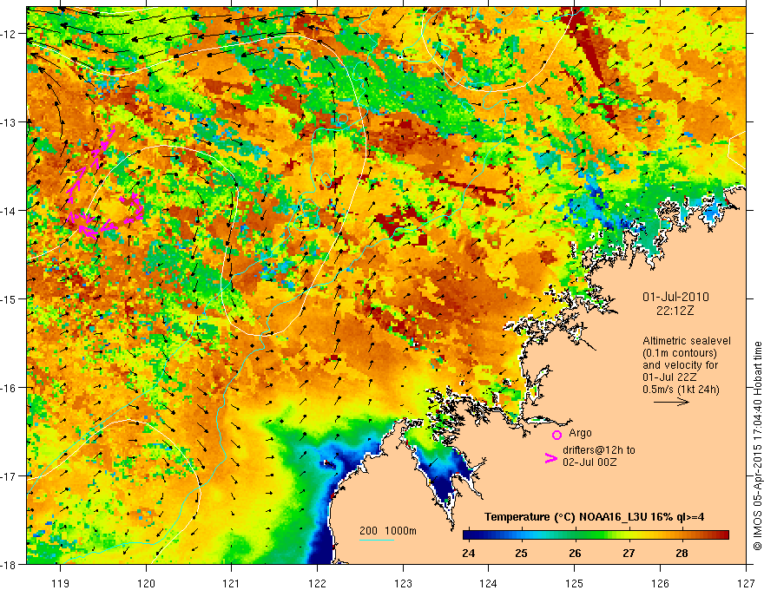Click the Temperature NOAA16_L3U colorbar title

click(x=594, y=517)
